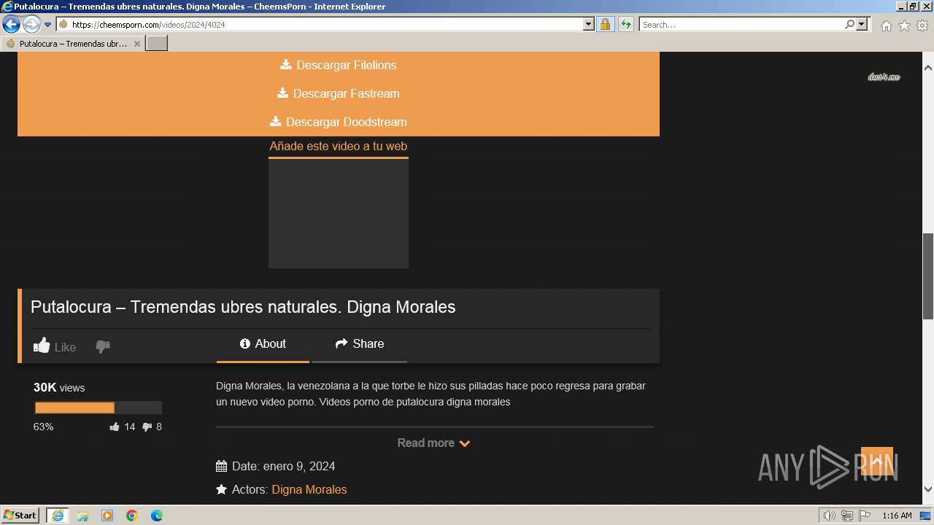
Task: Click the thumbs-up count 14
Action: pyautogui.click(x=130, y=427)
